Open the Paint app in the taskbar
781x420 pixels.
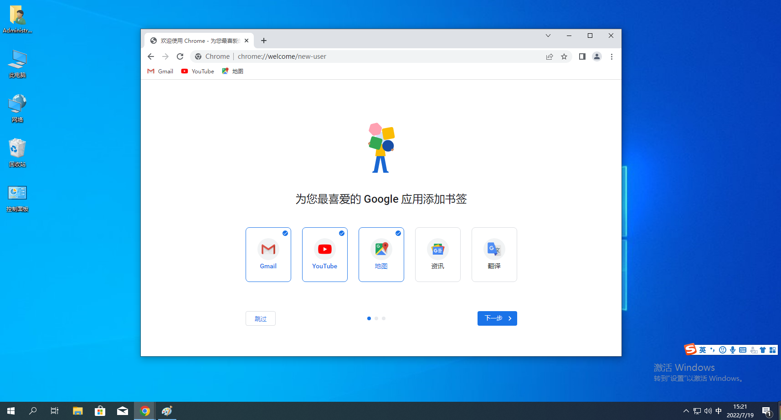click(x=167, y=411)
